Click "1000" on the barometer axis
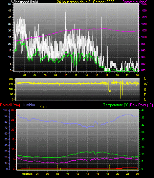Viewport: 154px width, 178px height. coord(144,37)
